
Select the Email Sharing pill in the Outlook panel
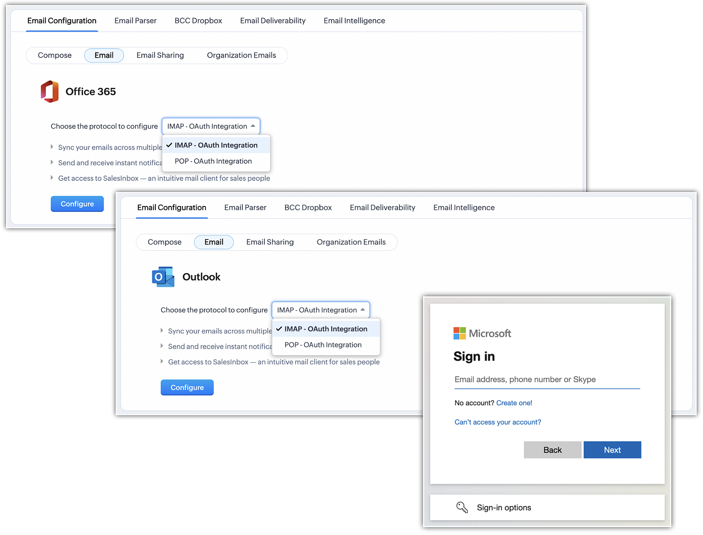270,242
